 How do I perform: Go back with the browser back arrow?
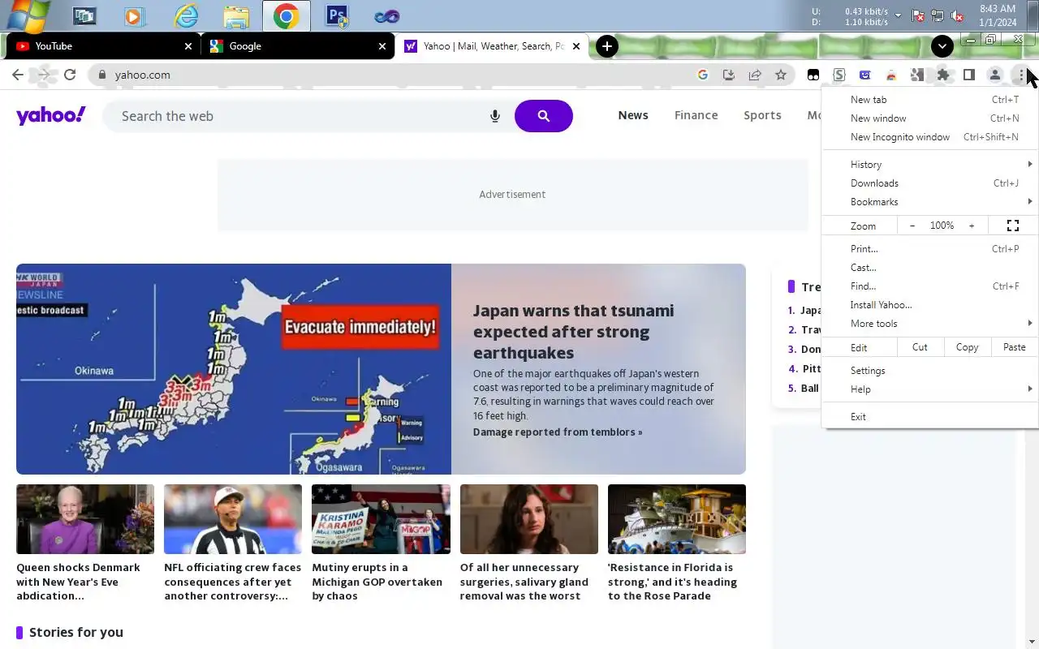(x=18, y=75)
